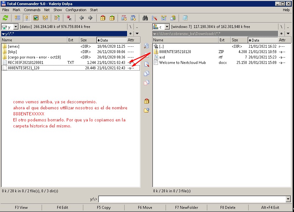Screen dimensions: 294x212
Task: Click the green Reread source refresh icon
Action: pyautogui.click(x=5, y=18)
